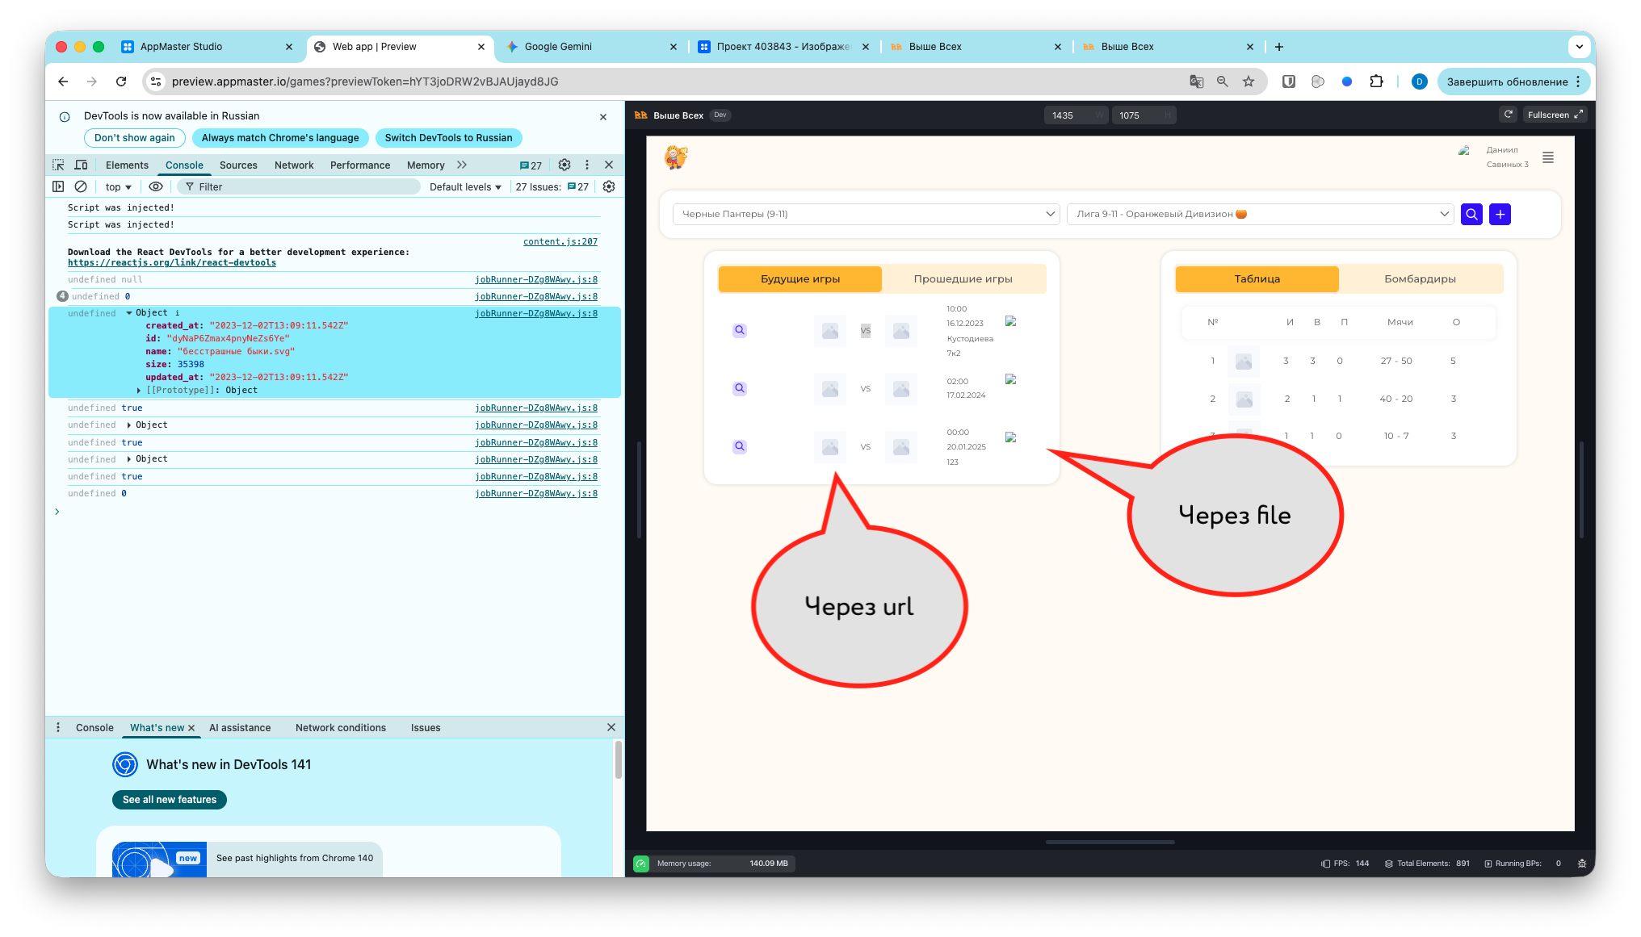Switch to Прошедшие игры toggle

(963, 279)
